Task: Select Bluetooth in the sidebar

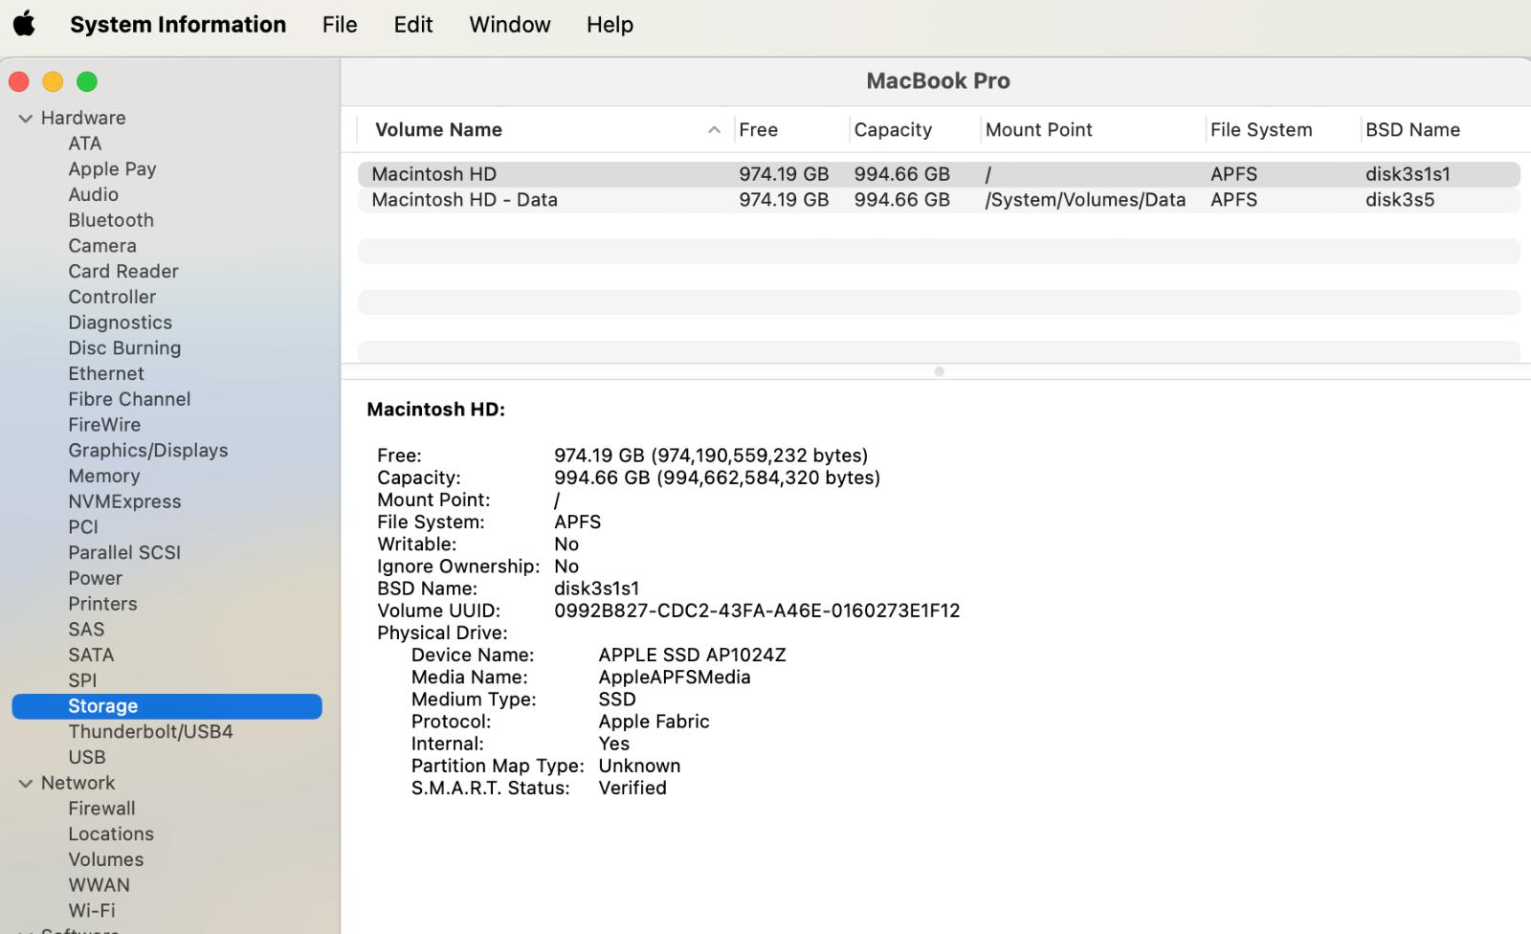Action: [x=111, y=220]
